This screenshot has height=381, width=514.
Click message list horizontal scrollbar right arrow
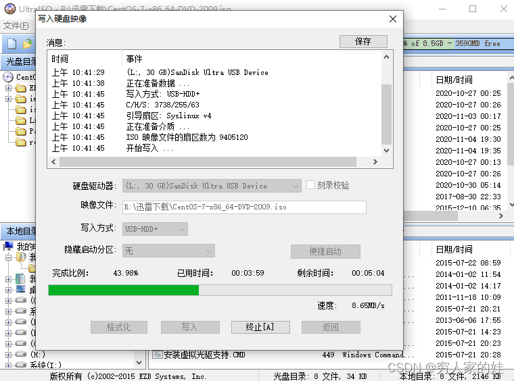point(375,161)
